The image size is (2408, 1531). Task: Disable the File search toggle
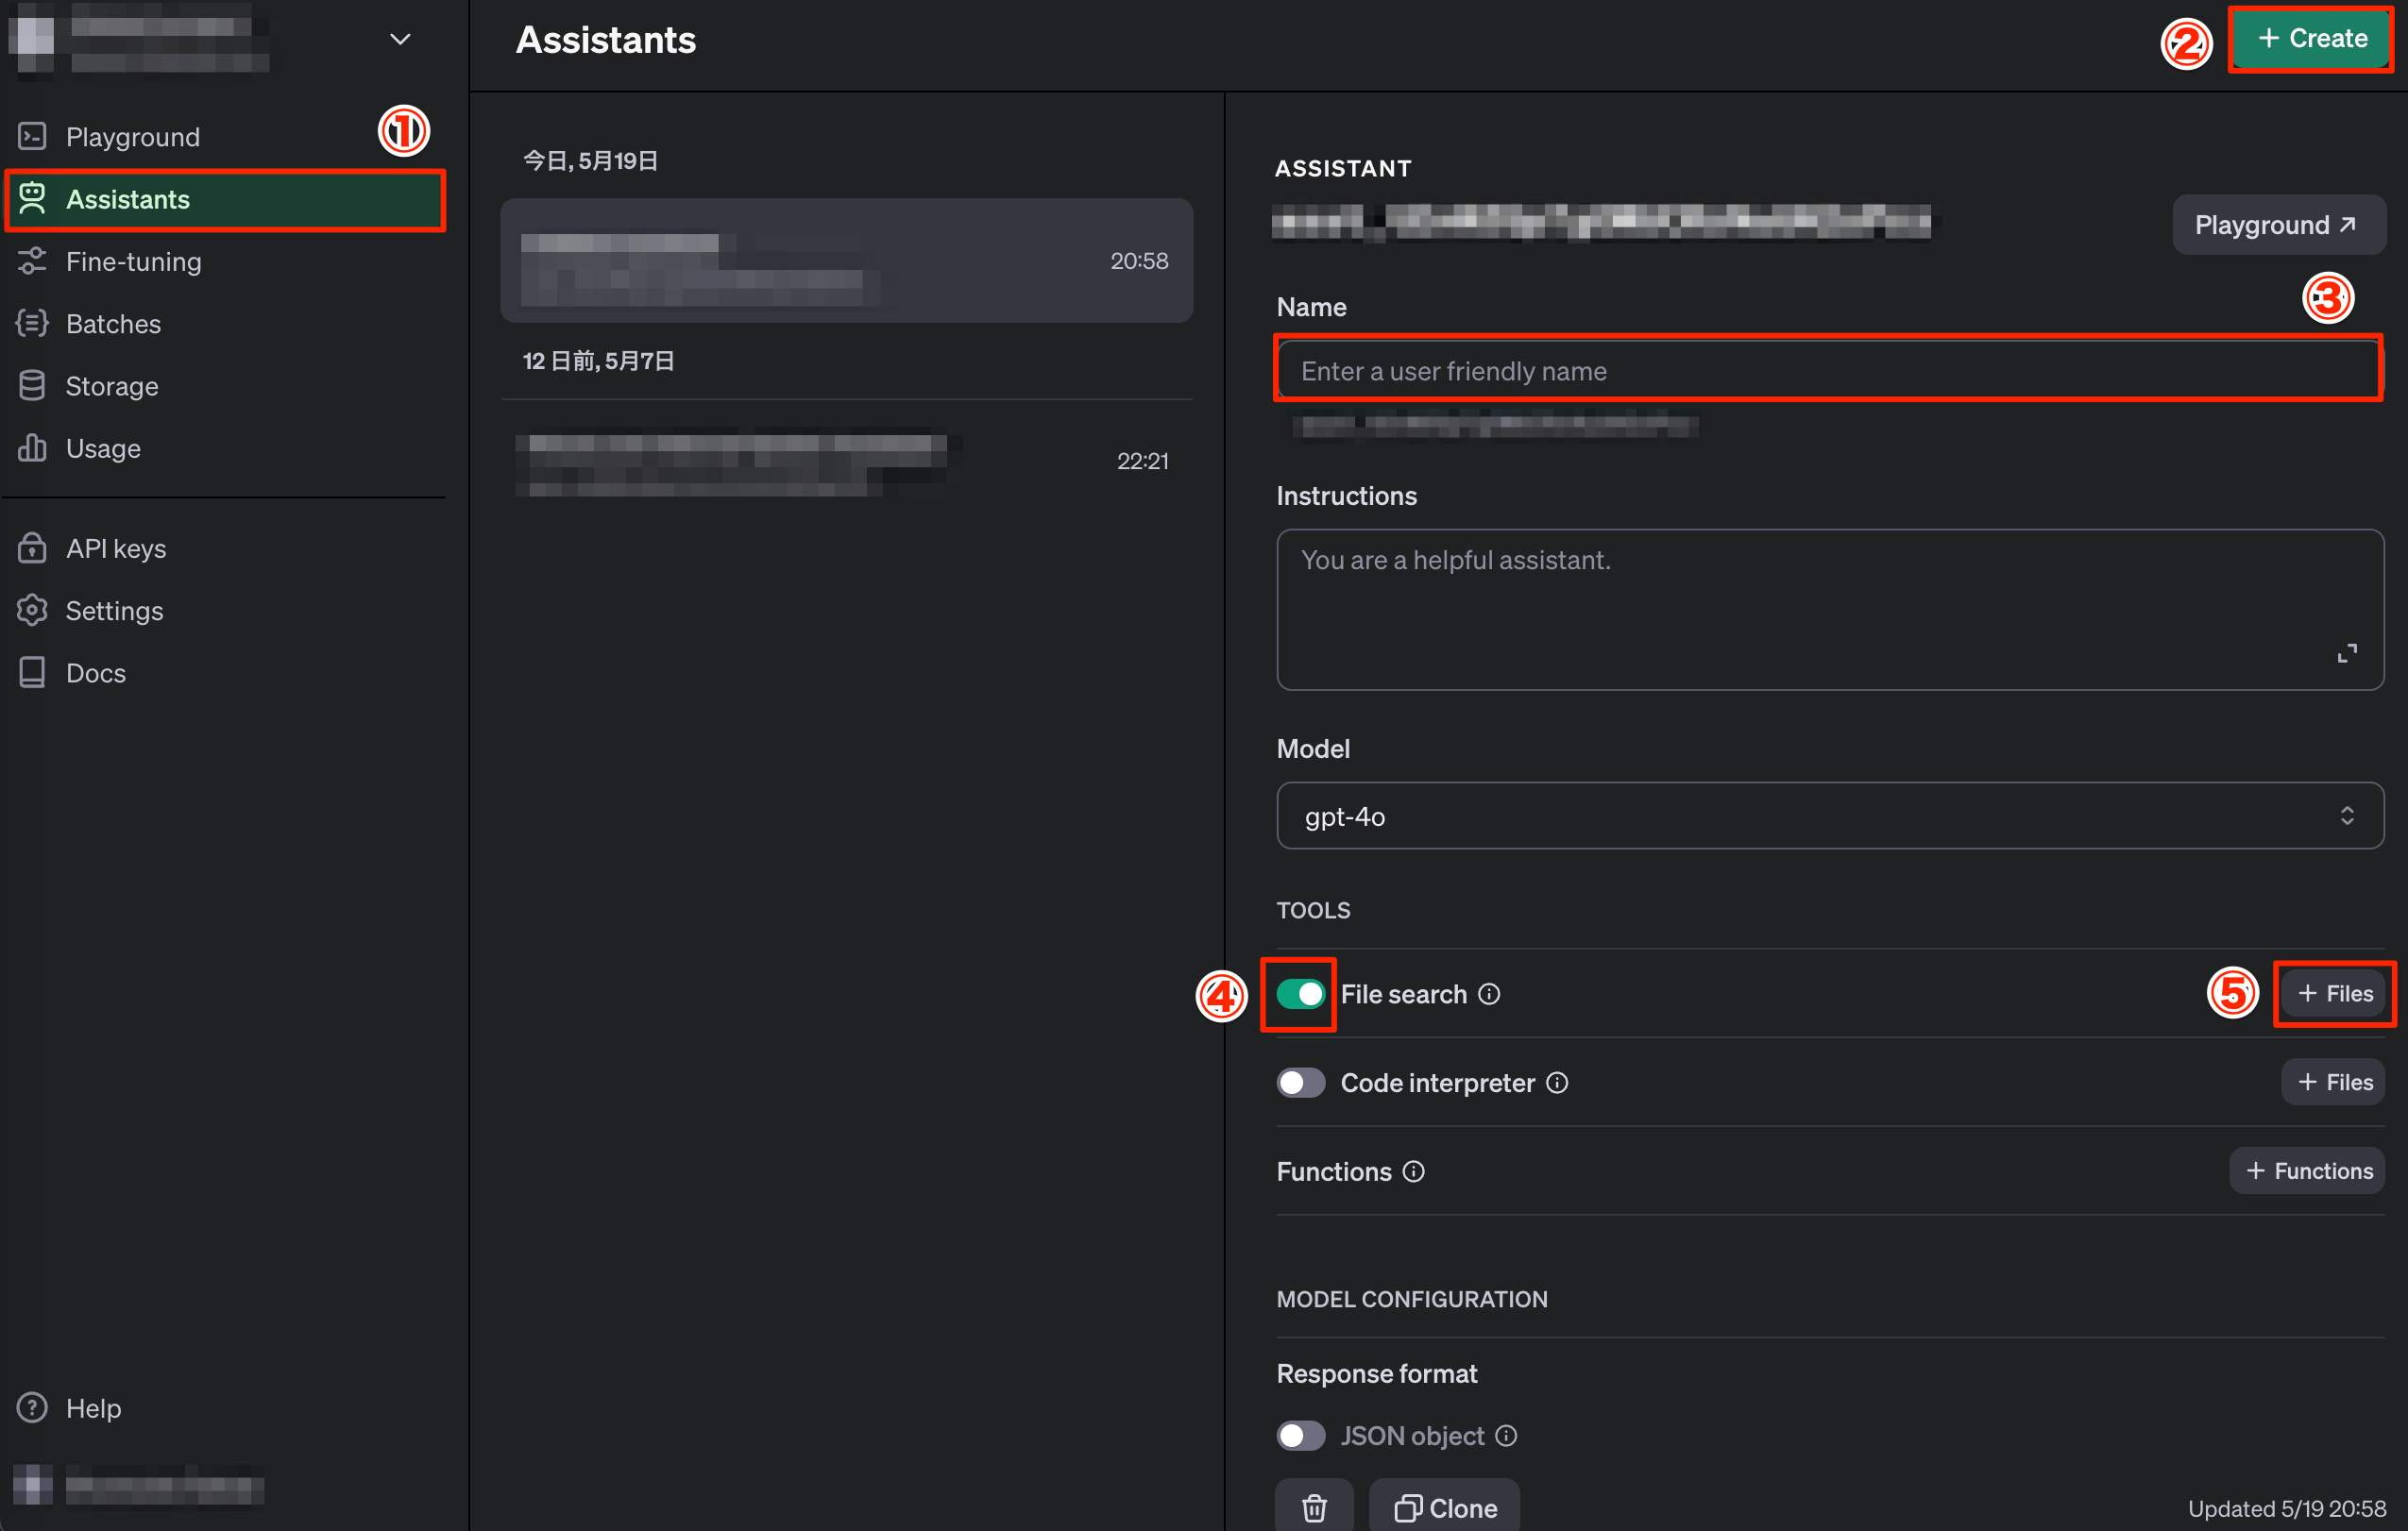tap(1300, 993)
